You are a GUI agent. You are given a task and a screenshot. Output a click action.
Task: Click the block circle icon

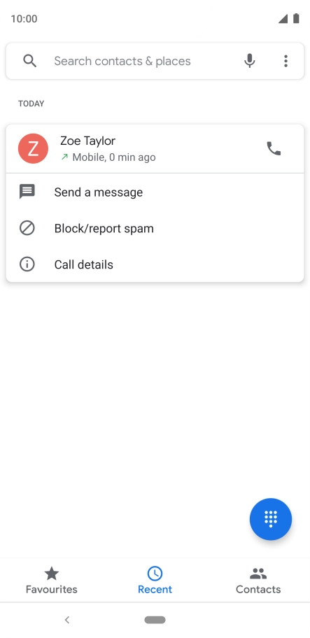click(x=27, y=228)
